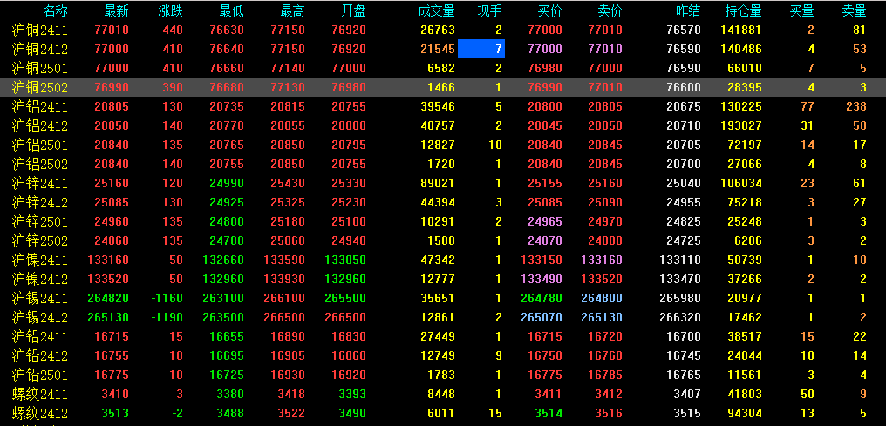The height and width of the screenshot is (426, 886).
Task: Select the 沪锡2411 contract
Action: [x=39, y=298]
